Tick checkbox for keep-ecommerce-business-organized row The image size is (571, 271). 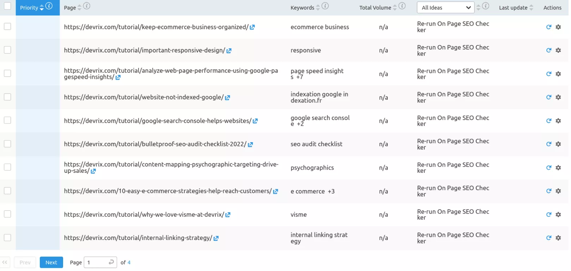coord(7,26)
